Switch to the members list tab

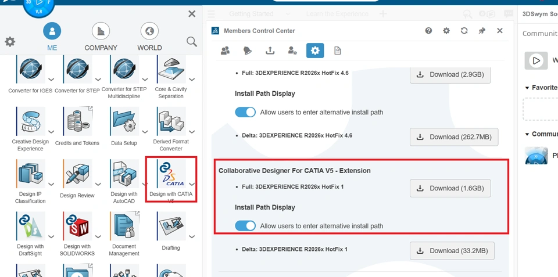pyautogui.click(x=225, y=51)
